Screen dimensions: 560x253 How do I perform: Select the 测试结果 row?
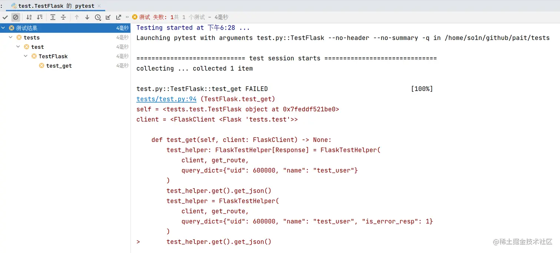pyautogui.click(x=65, y=28)
